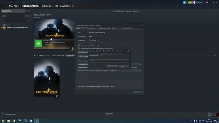Click Add New Shelf (ДОБАВИТЬ НОВЫЙ РАЗДЕЛ)
Screen dimensions: 219x123
pyautogui.click(x=126, y=11)
